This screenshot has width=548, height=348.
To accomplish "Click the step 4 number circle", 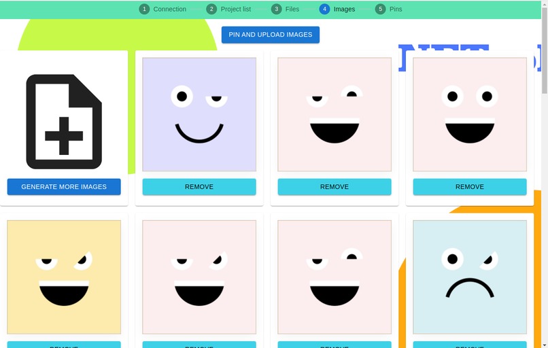I will pos(325,9).
